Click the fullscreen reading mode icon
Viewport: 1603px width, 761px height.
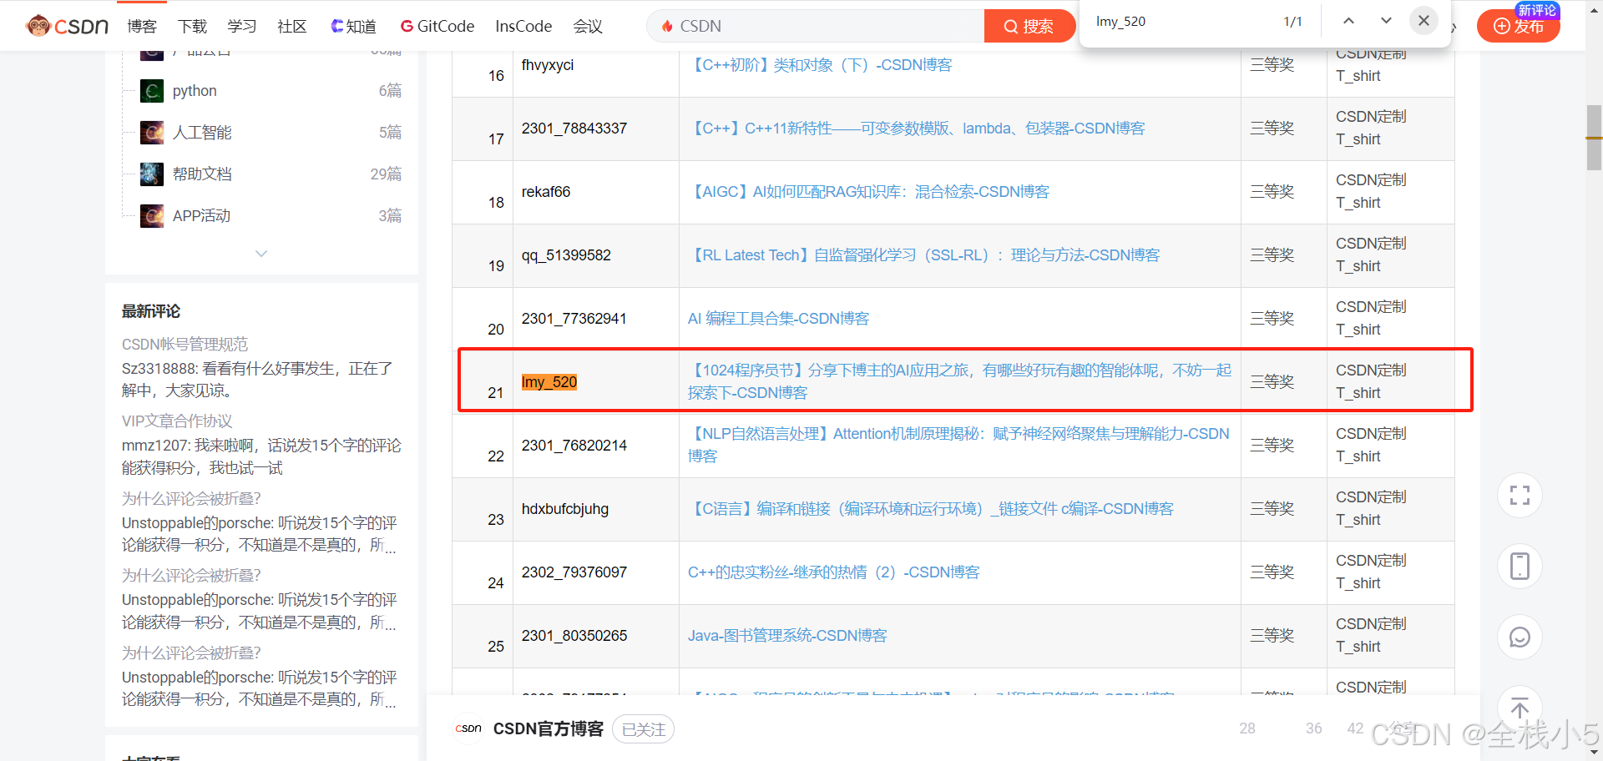coord(1520,496)
